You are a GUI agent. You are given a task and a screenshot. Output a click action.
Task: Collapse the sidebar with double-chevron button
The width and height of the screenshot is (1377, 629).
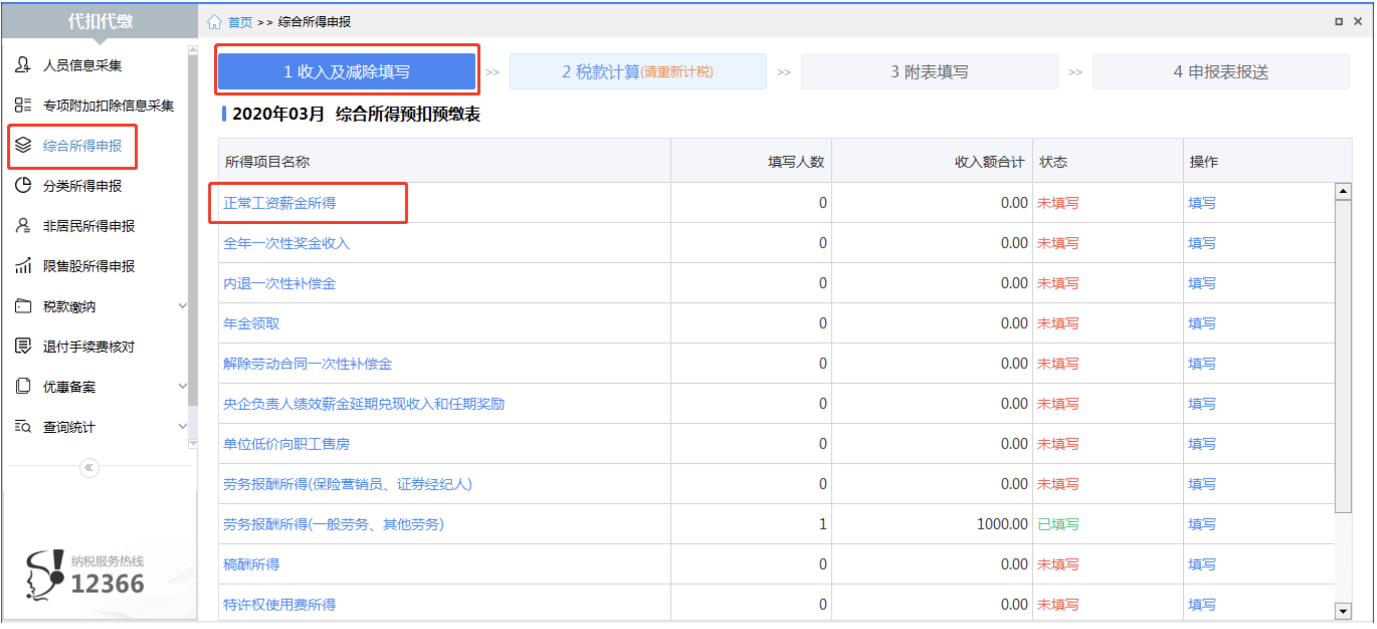89,468
